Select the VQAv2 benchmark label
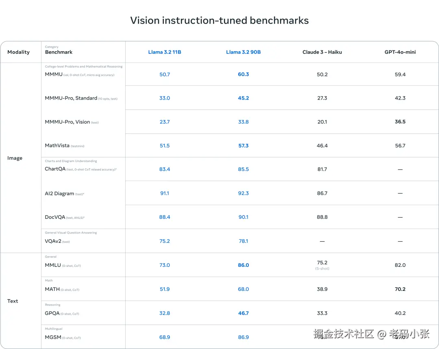439x349 pixels. [x=53, y=241]
